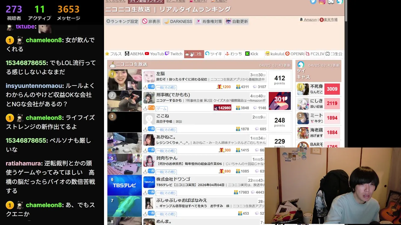
Task: Click 左脳 user avatar icon
Action: pyautogui.click(x=149, y=77)
